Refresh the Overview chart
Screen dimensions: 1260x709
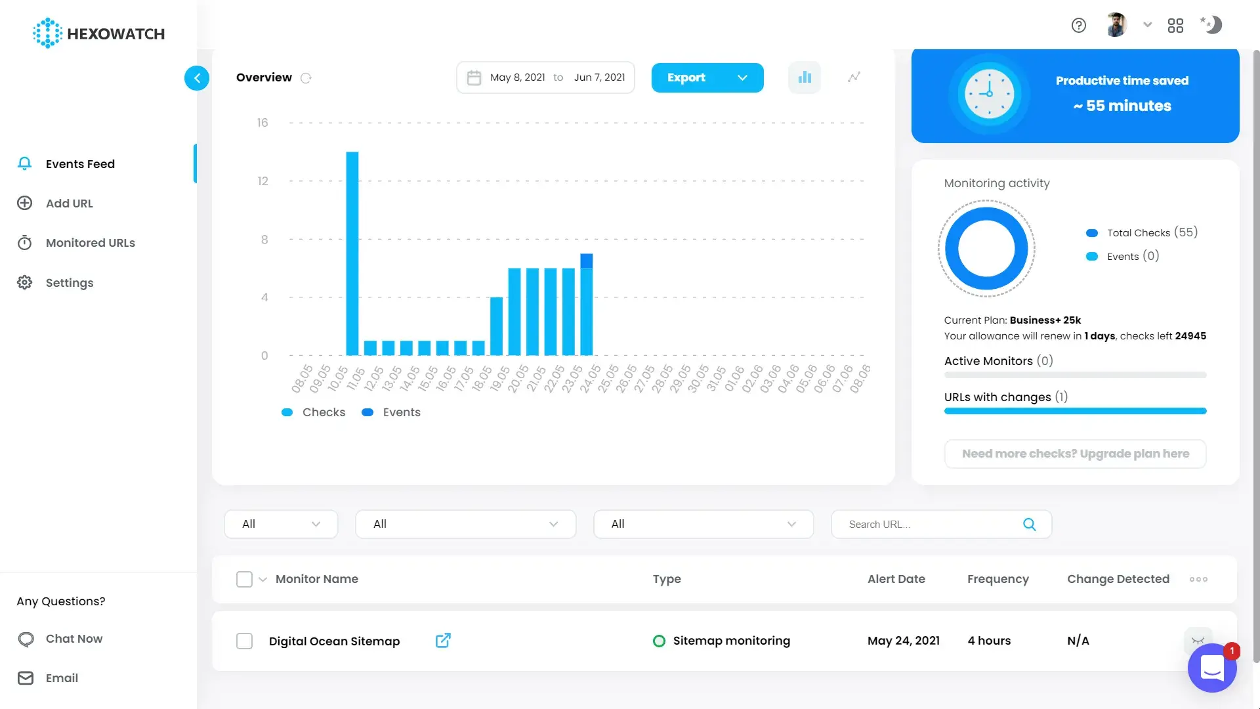(306, 77)
